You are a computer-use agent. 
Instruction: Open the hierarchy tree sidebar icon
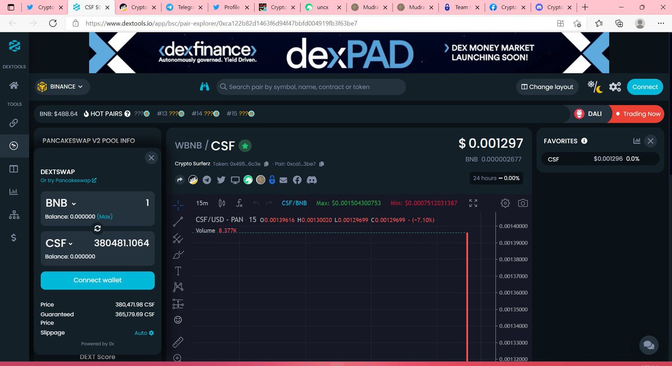coord(13,215)
